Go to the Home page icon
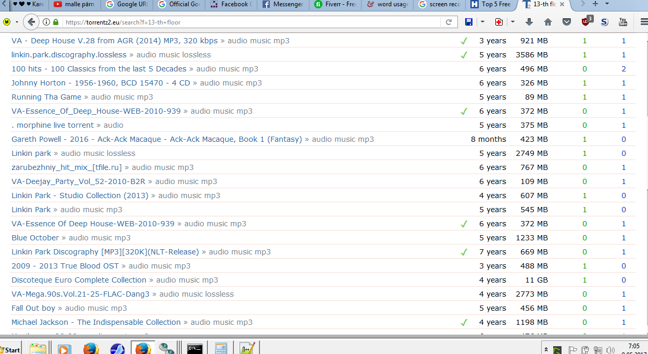 click(548, 22)
